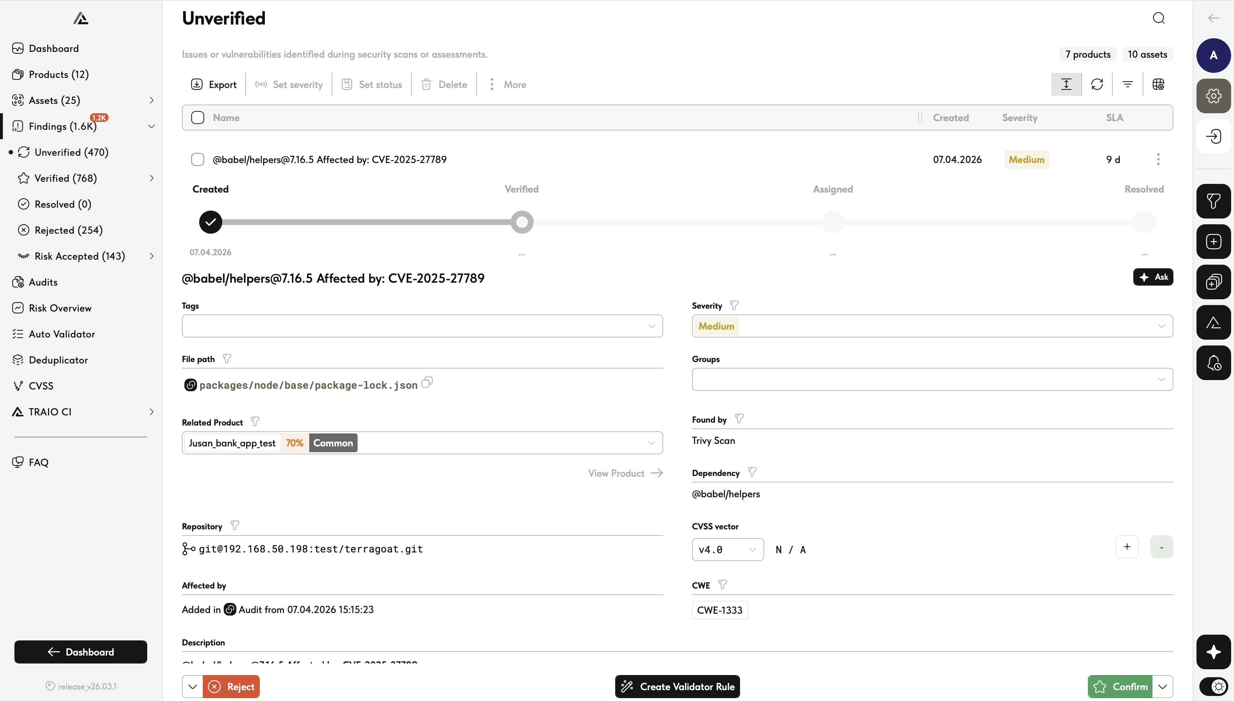The width and height of the screenshot is (1234, 701).
Task: Click the app logo at top of sidebar
Action: 80,18
